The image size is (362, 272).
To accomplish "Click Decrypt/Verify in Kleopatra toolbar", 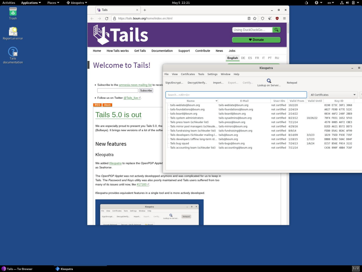I will pos(197,83).
